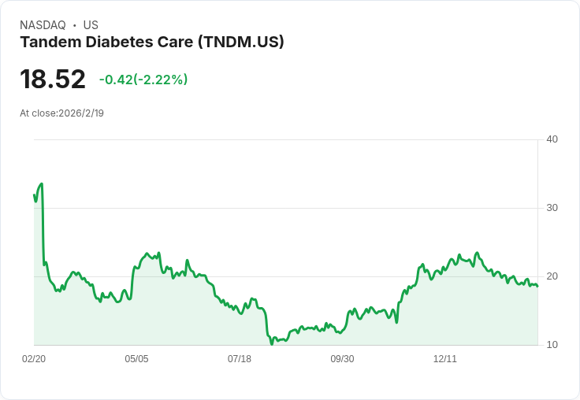This screenshot has height=400, width=580.
Task: Select the 12/11 date on the x-axis
Action: point(445,359)
